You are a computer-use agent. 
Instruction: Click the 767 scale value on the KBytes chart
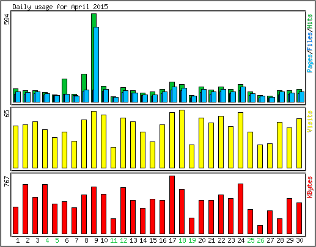tap(7, 181)
